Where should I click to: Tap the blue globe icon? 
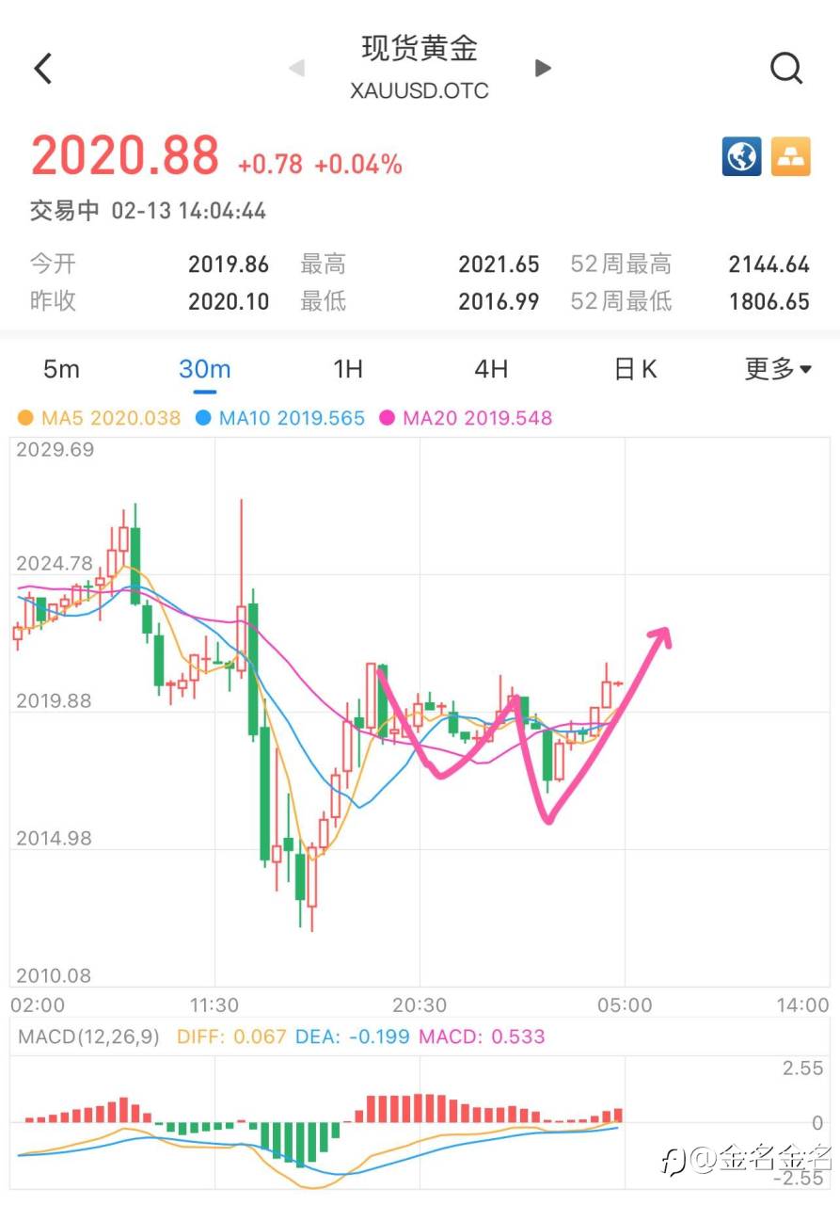click(x=741, y=157)
